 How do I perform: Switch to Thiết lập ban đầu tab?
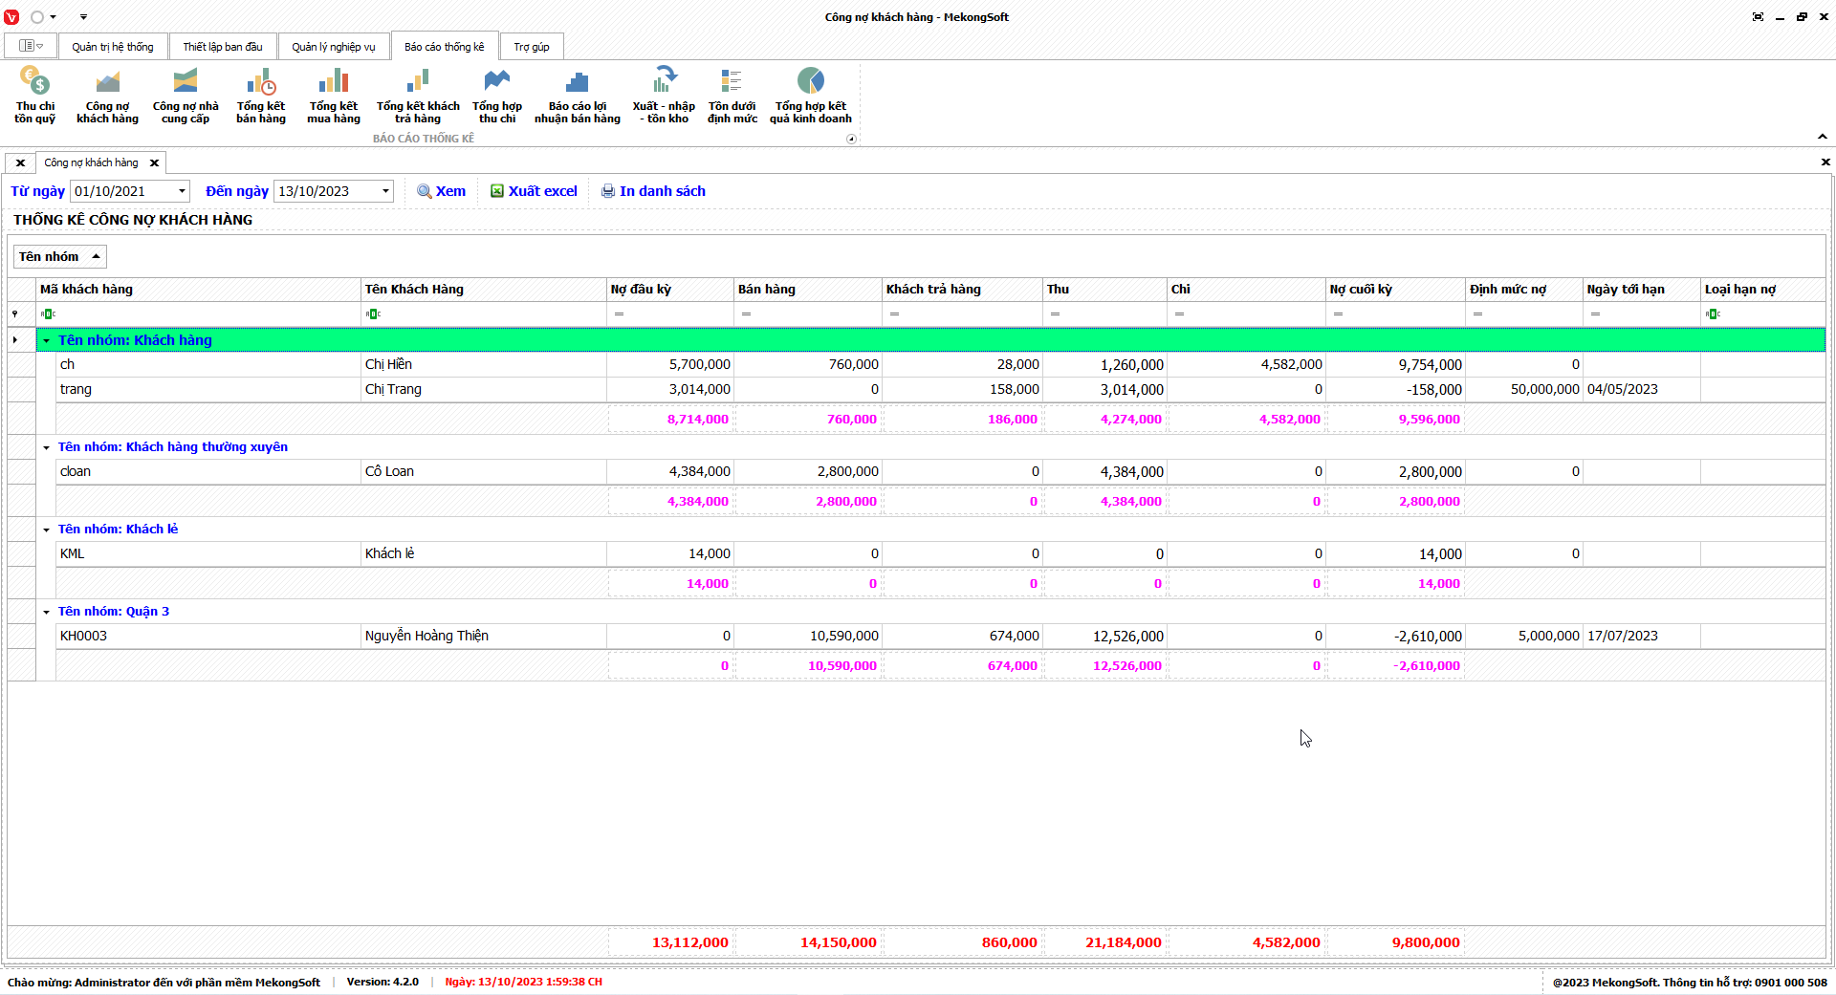(222, 47)
